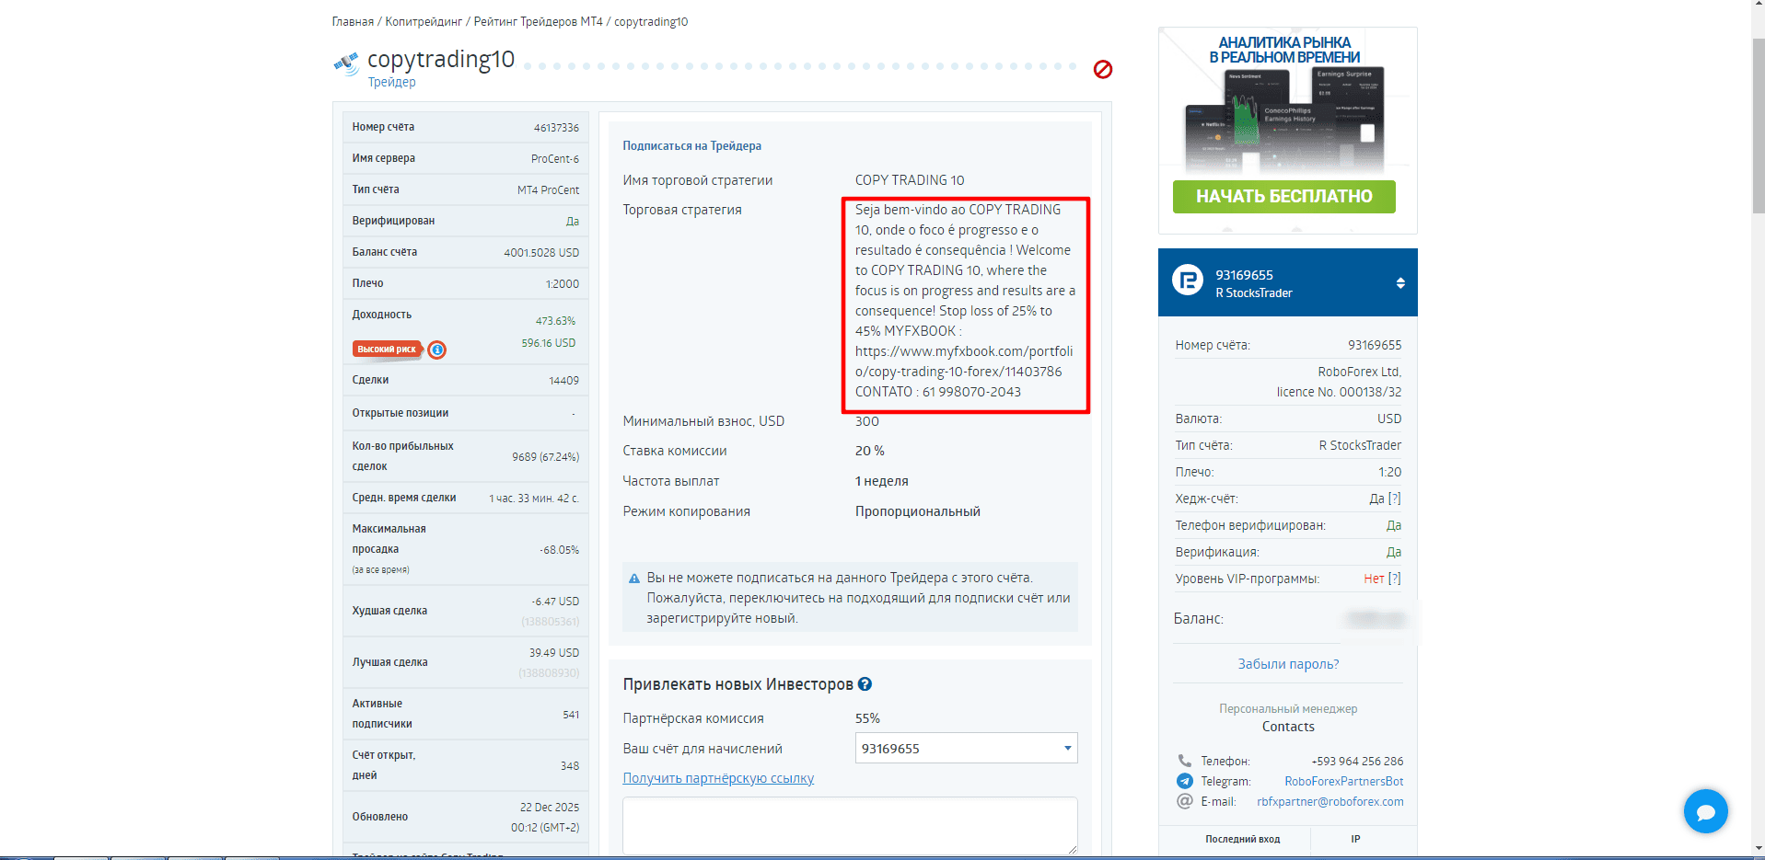
Task: Select the Последний вход tab
Action: (x=1242, y=839)
